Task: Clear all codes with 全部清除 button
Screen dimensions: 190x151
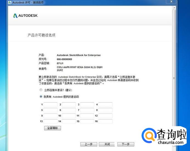Action: (x=52, y=128)
